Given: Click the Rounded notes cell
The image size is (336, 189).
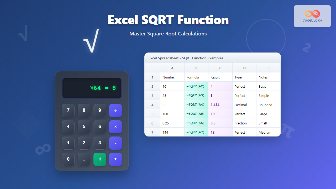Looking at the screenshot, I should coord(268,105).
